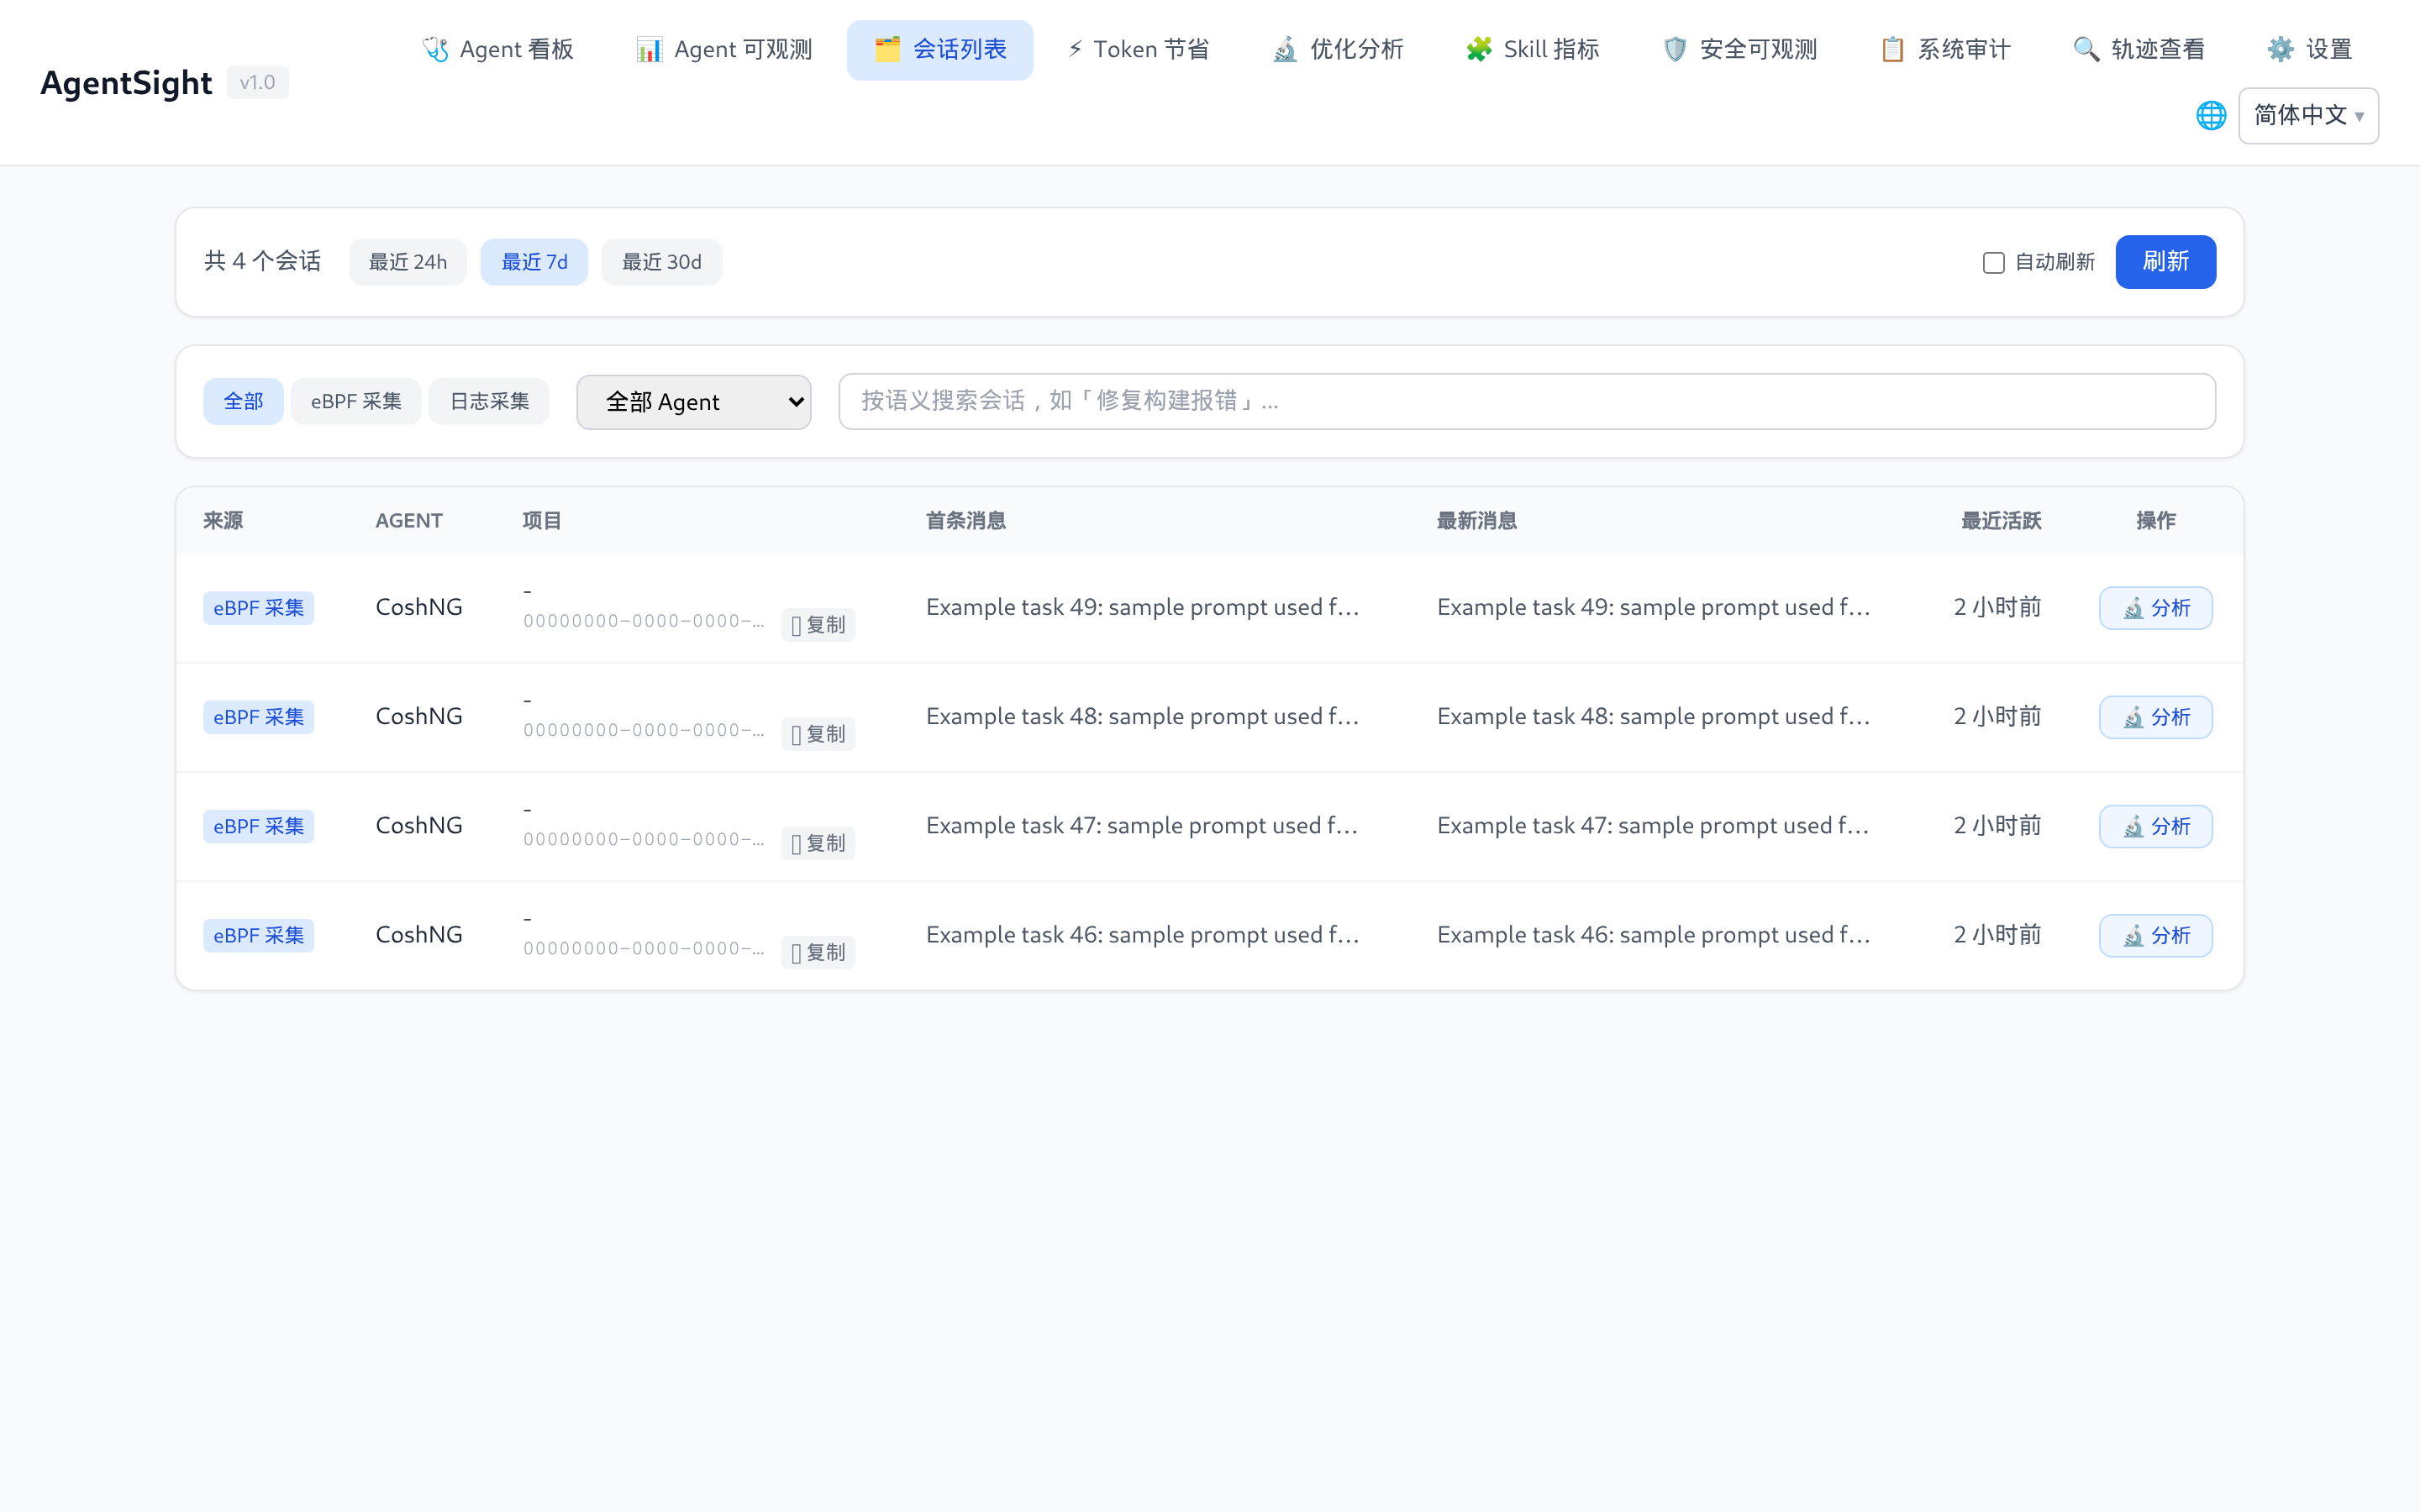
Task: Click the AGENT column header
Action: coord(409,521)
